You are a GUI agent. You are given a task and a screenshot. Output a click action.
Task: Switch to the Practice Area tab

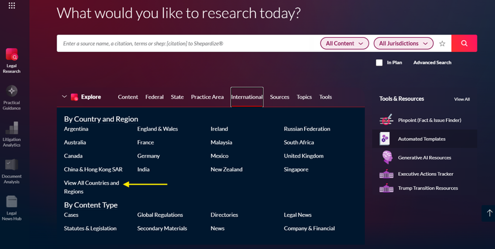tap(207, 97)
